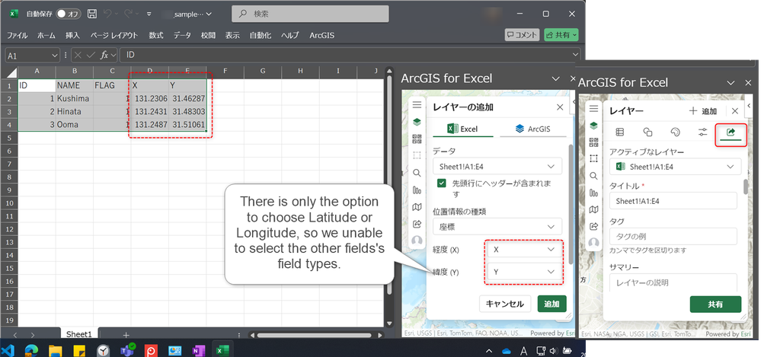Screen dimensions: 761x357
Task: Select the ArcGIS source tab
Action: [x=533, y=129]
